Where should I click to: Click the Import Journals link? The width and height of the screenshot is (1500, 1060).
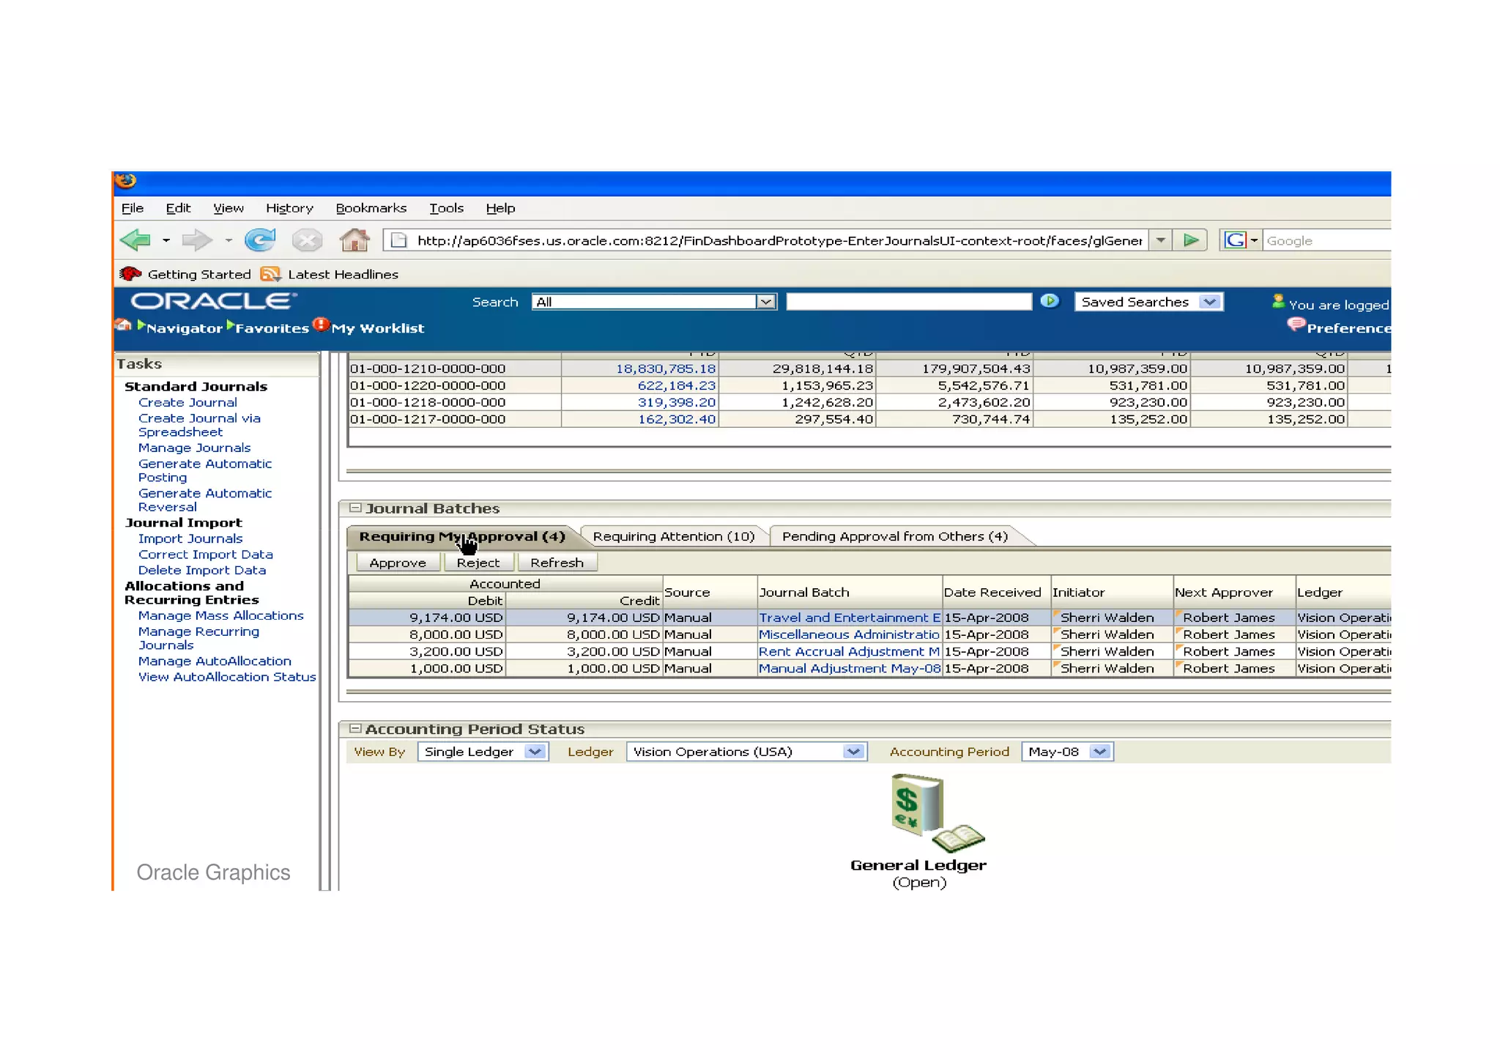[x=190, y=538]
